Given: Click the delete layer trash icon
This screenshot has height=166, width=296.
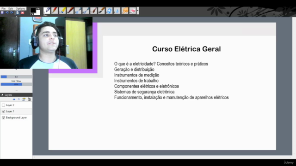Looking at the screenshot, I should pyautogui.click(x=29, y=100).
